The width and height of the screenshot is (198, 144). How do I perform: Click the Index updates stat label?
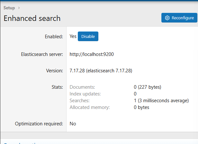click(x=85, y=94)
